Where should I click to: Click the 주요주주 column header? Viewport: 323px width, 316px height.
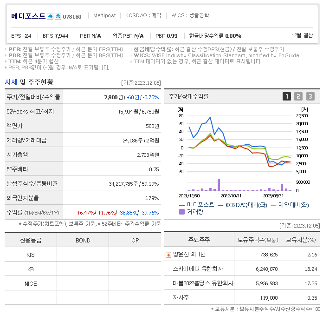[x=199, y=240]
